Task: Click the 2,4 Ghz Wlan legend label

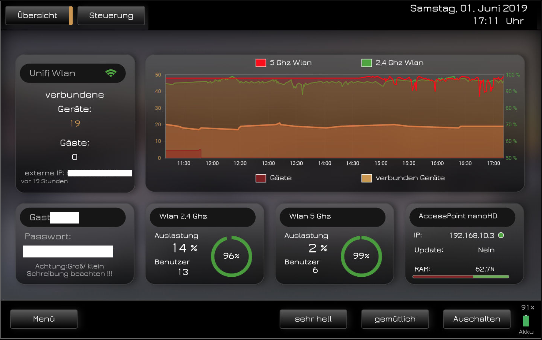Action: pyautogui.click(x=400, y=63)
